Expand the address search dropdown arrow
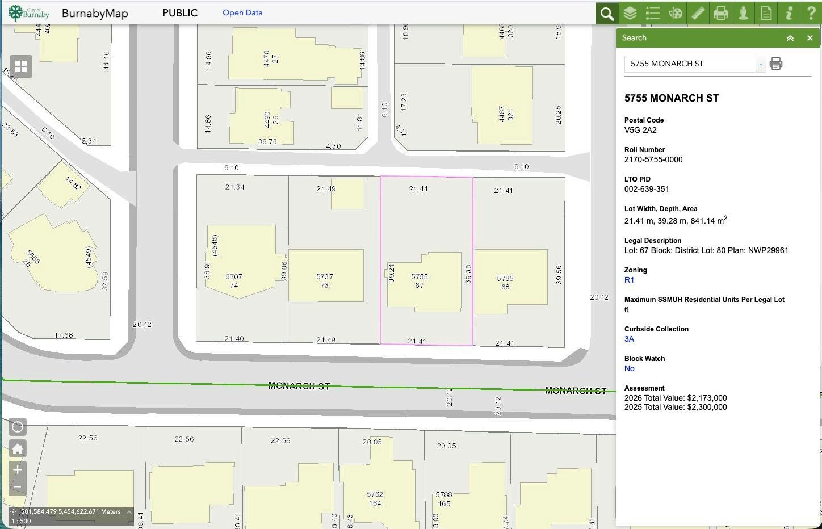822x529 pixels. [x=760, y=64]
